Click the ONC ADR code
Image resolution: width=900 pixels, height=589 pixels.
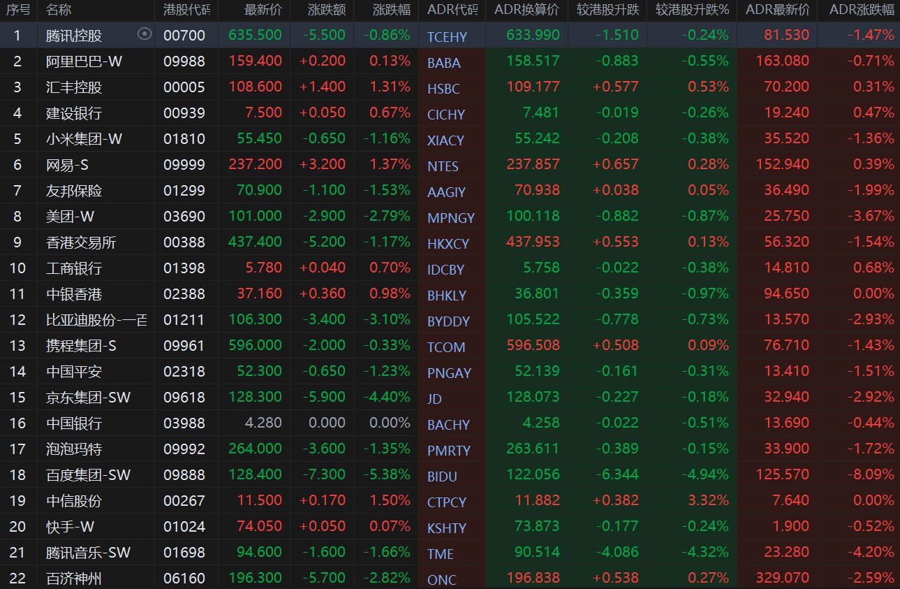441,580
